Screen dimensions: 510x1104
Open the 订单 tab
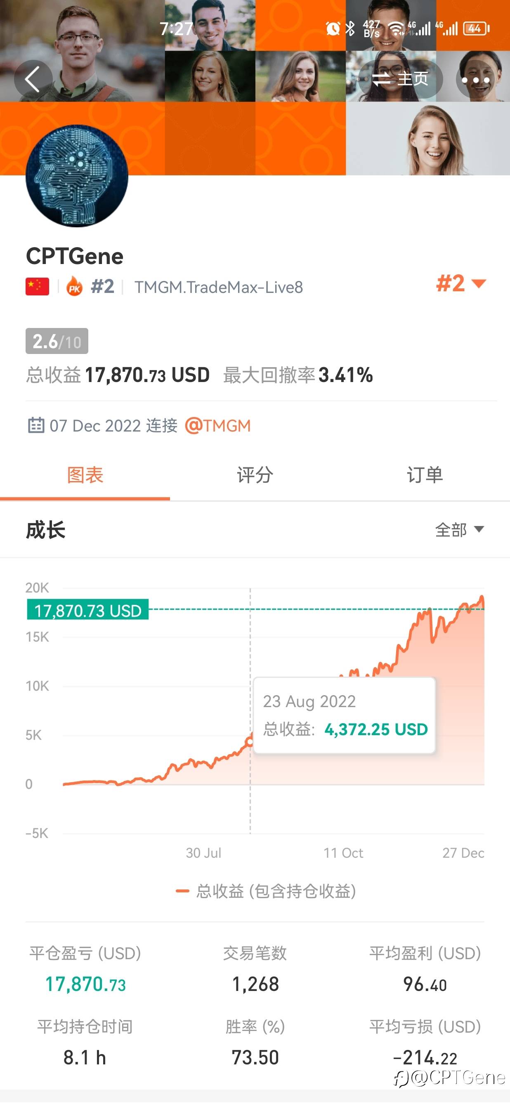pos(425,475)
